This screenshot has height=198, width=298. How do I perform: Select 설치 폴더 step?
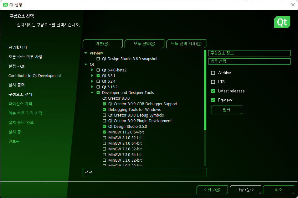[x=17, y=85]
